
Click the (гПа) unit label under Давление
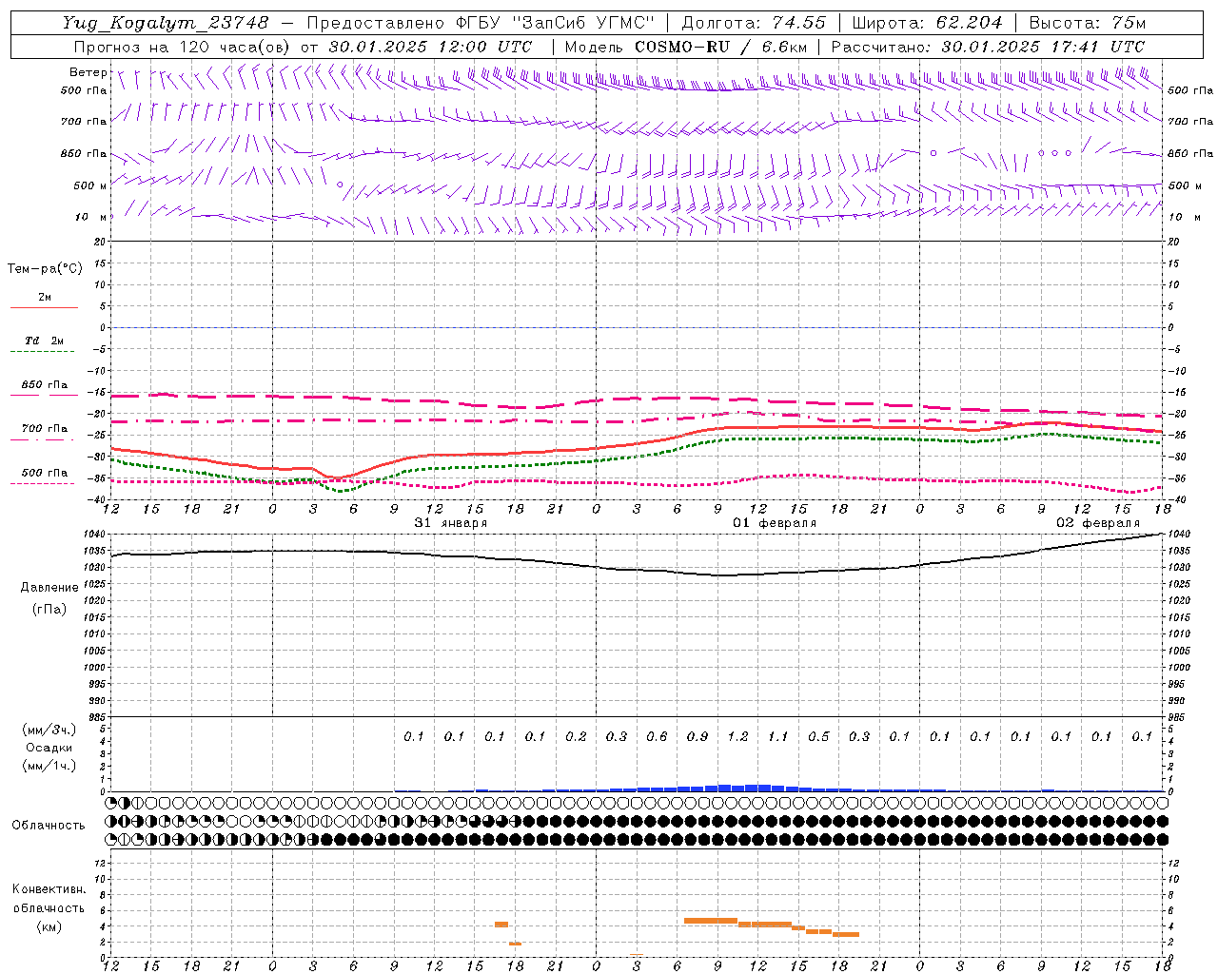click(49, 609)
